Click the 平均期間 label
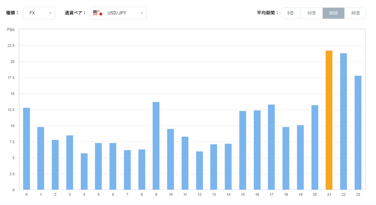 (x=267, y=13)
